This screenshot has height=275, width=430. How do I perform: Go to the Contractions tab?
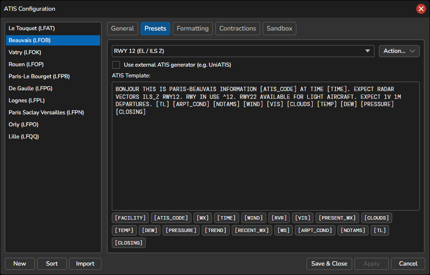point(237,28)
